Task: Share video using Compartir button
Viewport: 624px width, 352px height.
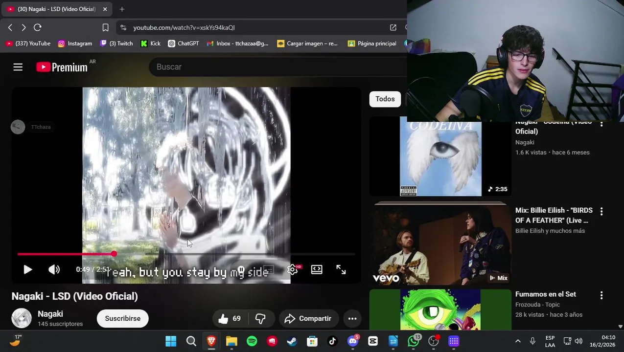Action: click(308, 319)
